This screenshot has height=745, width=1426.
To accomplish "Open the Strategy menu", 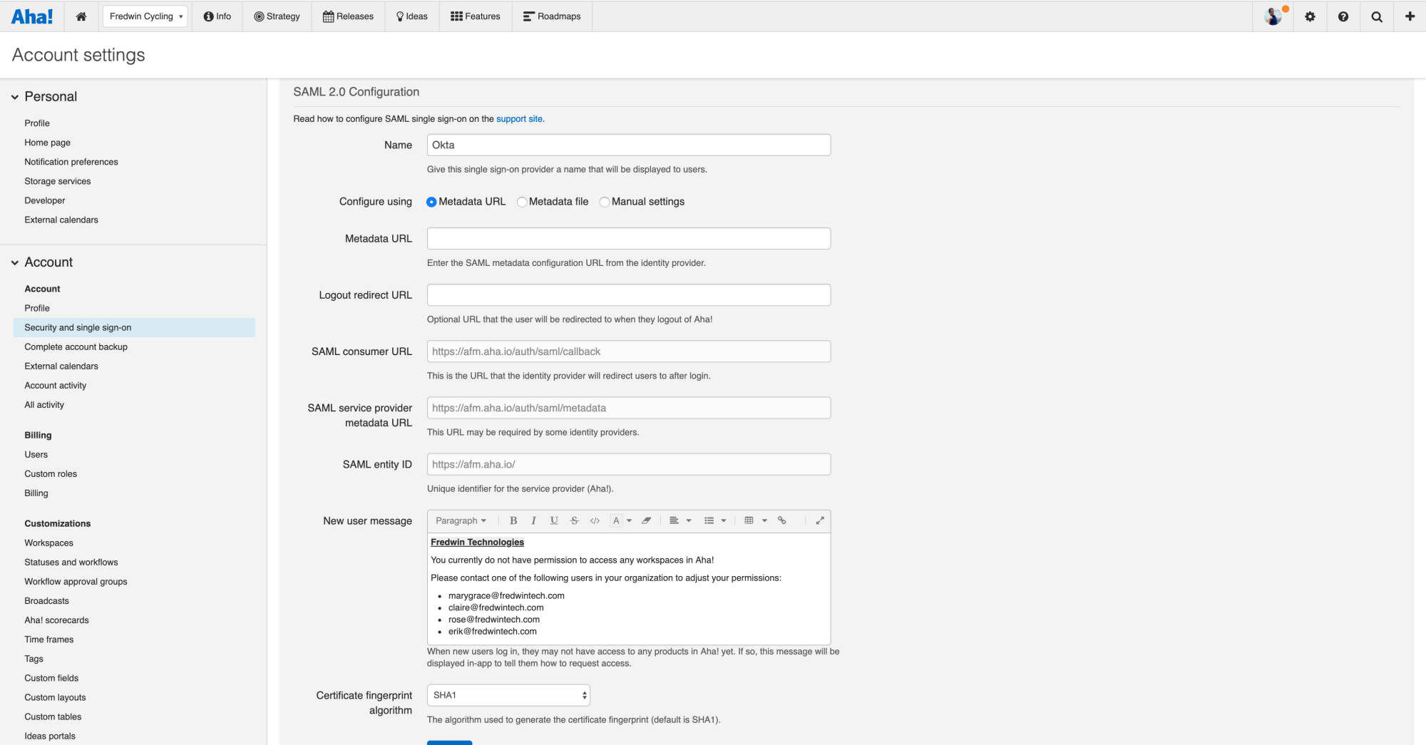I will [277, 16].
